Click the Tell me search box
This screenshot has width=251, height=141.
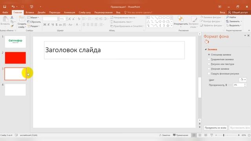point(138,12)
